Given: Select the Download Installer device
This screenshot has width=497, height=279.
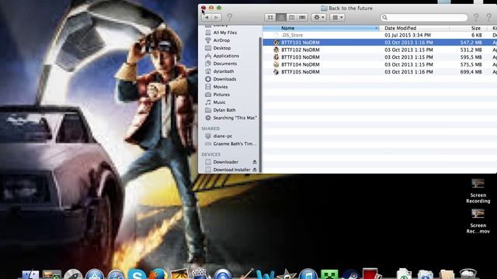Looking at the screenshot, I should (231, 170).
